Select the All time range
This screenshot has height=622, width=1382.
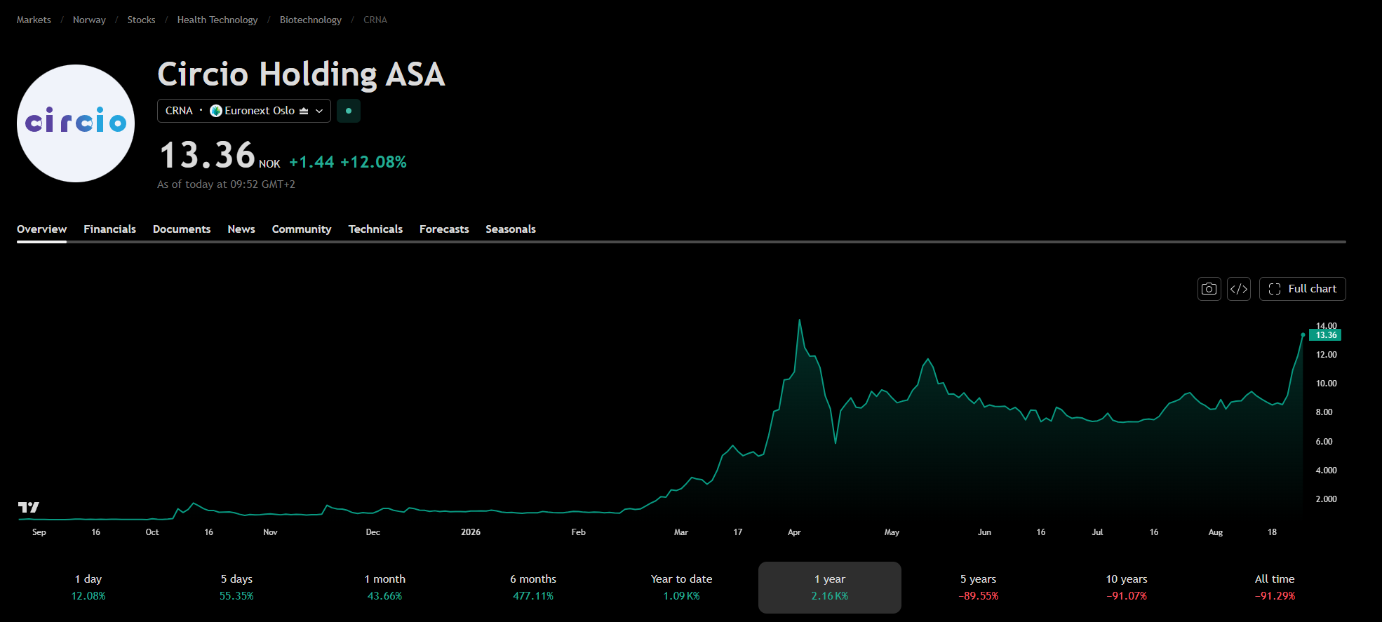coord(1275,588)
